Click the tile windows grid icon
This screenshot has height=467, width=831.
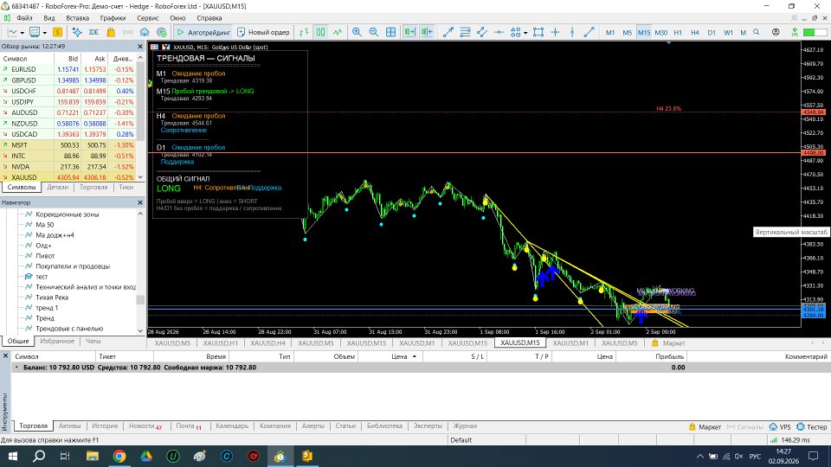(x=390, y=32)
